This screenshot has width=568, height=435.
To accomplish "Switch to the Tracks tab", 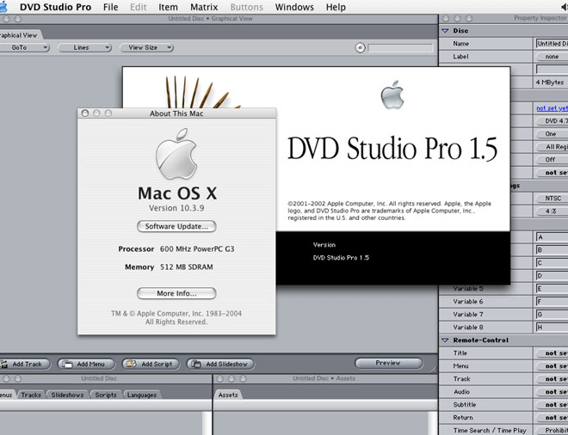I will pos(31,395).
